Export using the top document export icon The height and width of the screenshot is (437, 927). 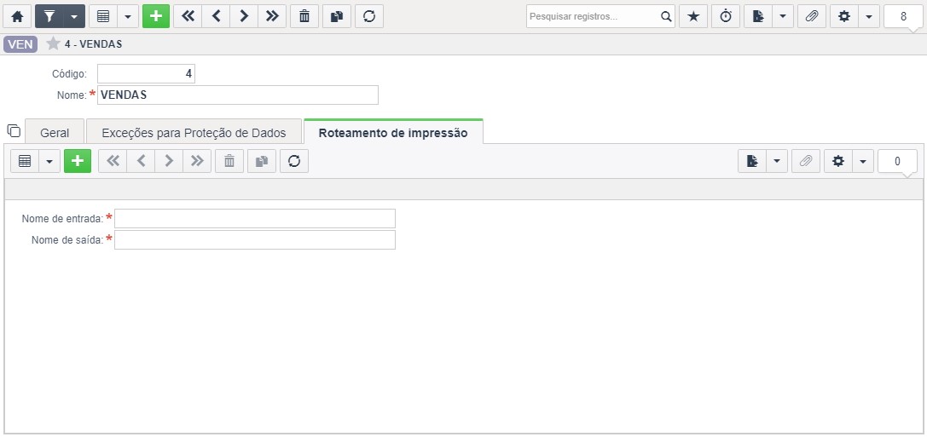point(758,16)
